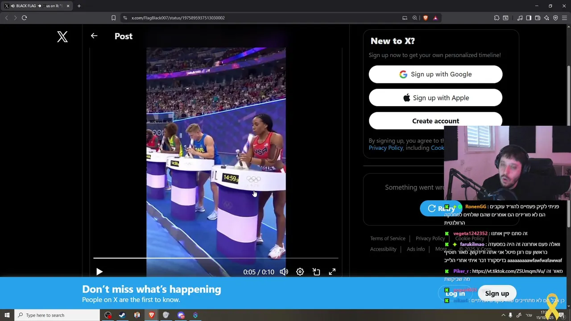Screen dimensions: 571x321
Task: Sign up with Google
Action: [435, 74]
